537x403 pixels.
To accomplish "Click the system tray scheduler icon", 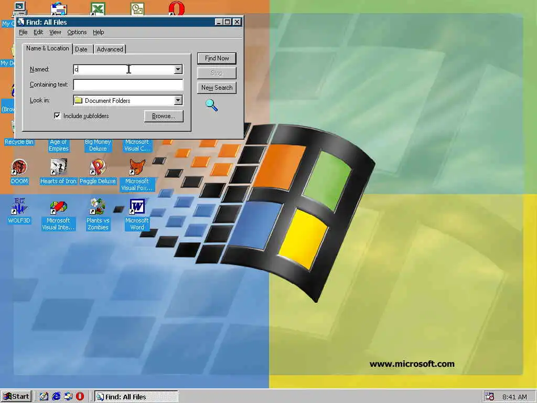I will click(x=489, y=397).
